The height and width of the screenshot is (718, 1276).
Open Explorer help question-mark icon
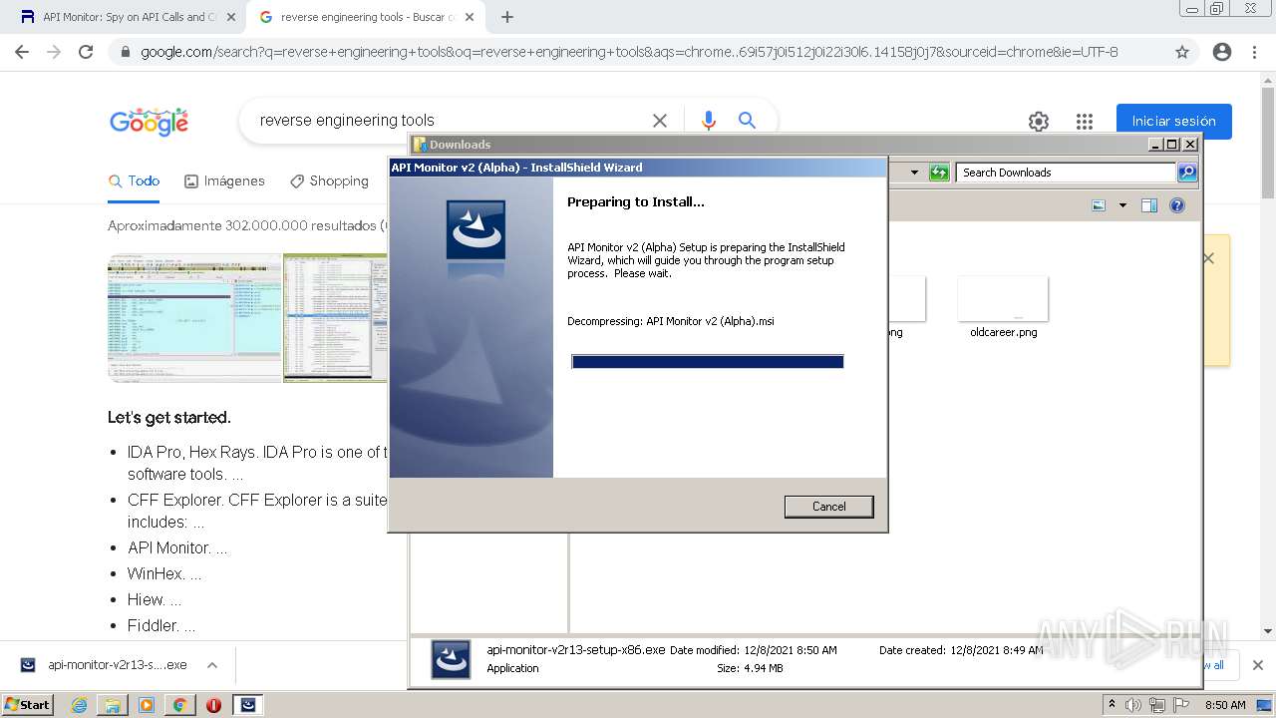(x=1177, y=205)
